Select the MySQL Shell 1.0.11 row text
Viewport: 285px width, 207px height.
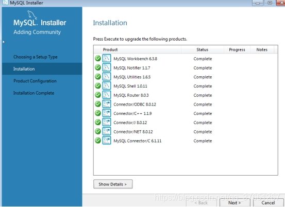coord(130,86)
